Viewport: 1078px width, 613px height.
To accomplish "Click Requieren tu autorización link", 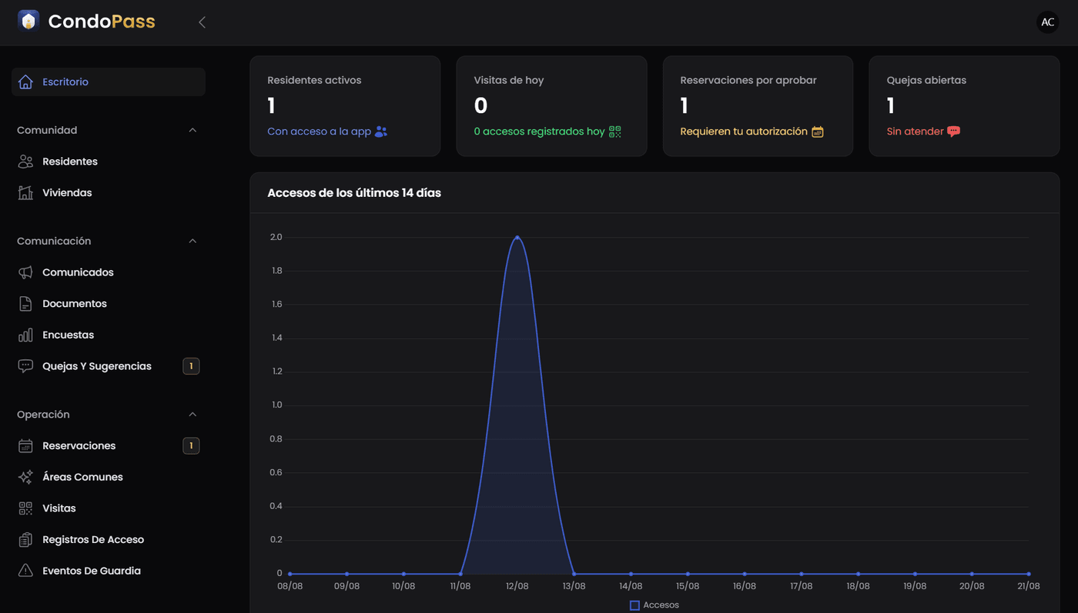I will pos(744,132).
